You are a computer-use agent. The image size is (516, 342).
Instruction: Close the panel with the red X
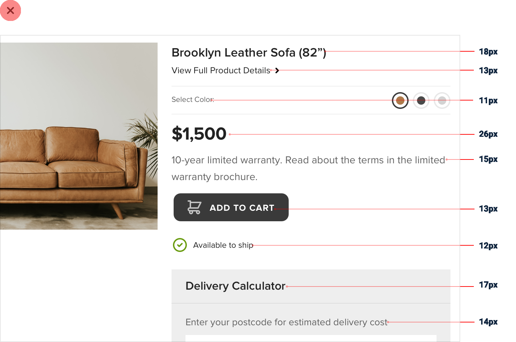point(10,10)
